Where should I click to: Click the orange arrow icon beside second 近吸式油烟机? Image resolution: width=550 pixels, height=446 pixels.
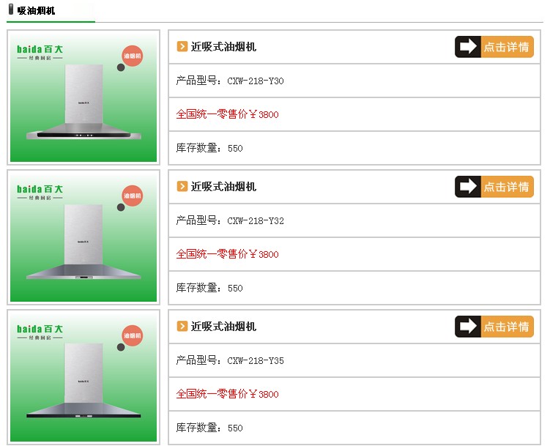(x=182, y=186)
